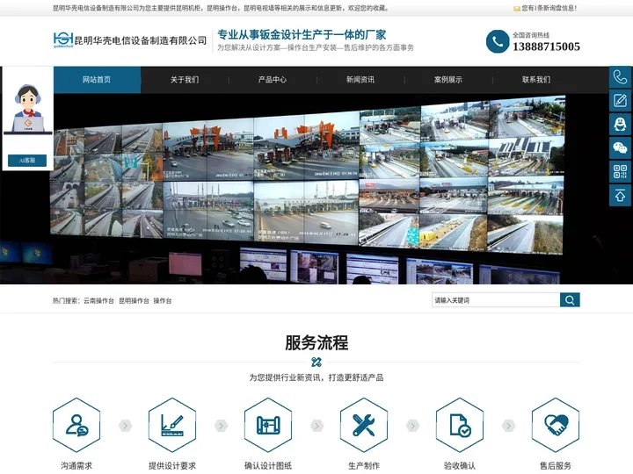Click the magnifier search button
Viewport: 633px width, 474px height.
click(570, 300)
